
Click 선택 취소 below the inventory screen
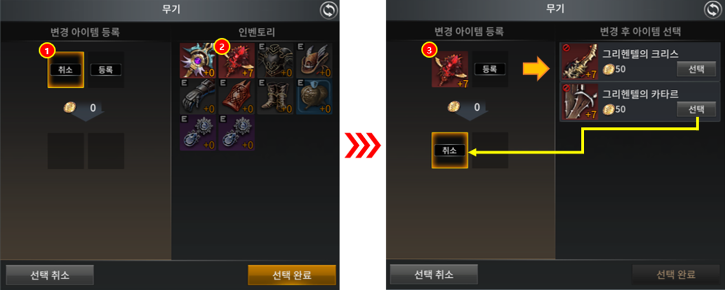click(x=50, y=275)
